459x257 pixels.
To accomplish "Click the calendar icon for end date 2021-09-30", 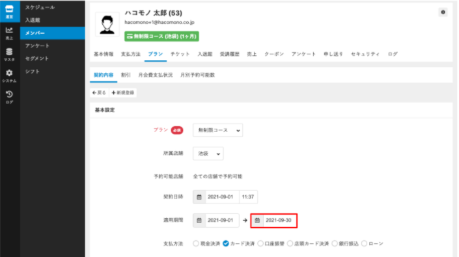I will [257, 221].
